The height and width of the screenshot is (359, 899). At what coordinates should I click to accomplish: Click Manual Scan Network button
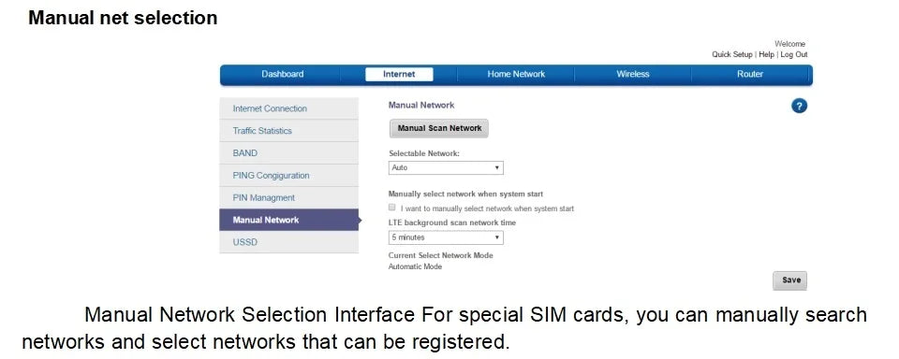(x=439, y=128)
